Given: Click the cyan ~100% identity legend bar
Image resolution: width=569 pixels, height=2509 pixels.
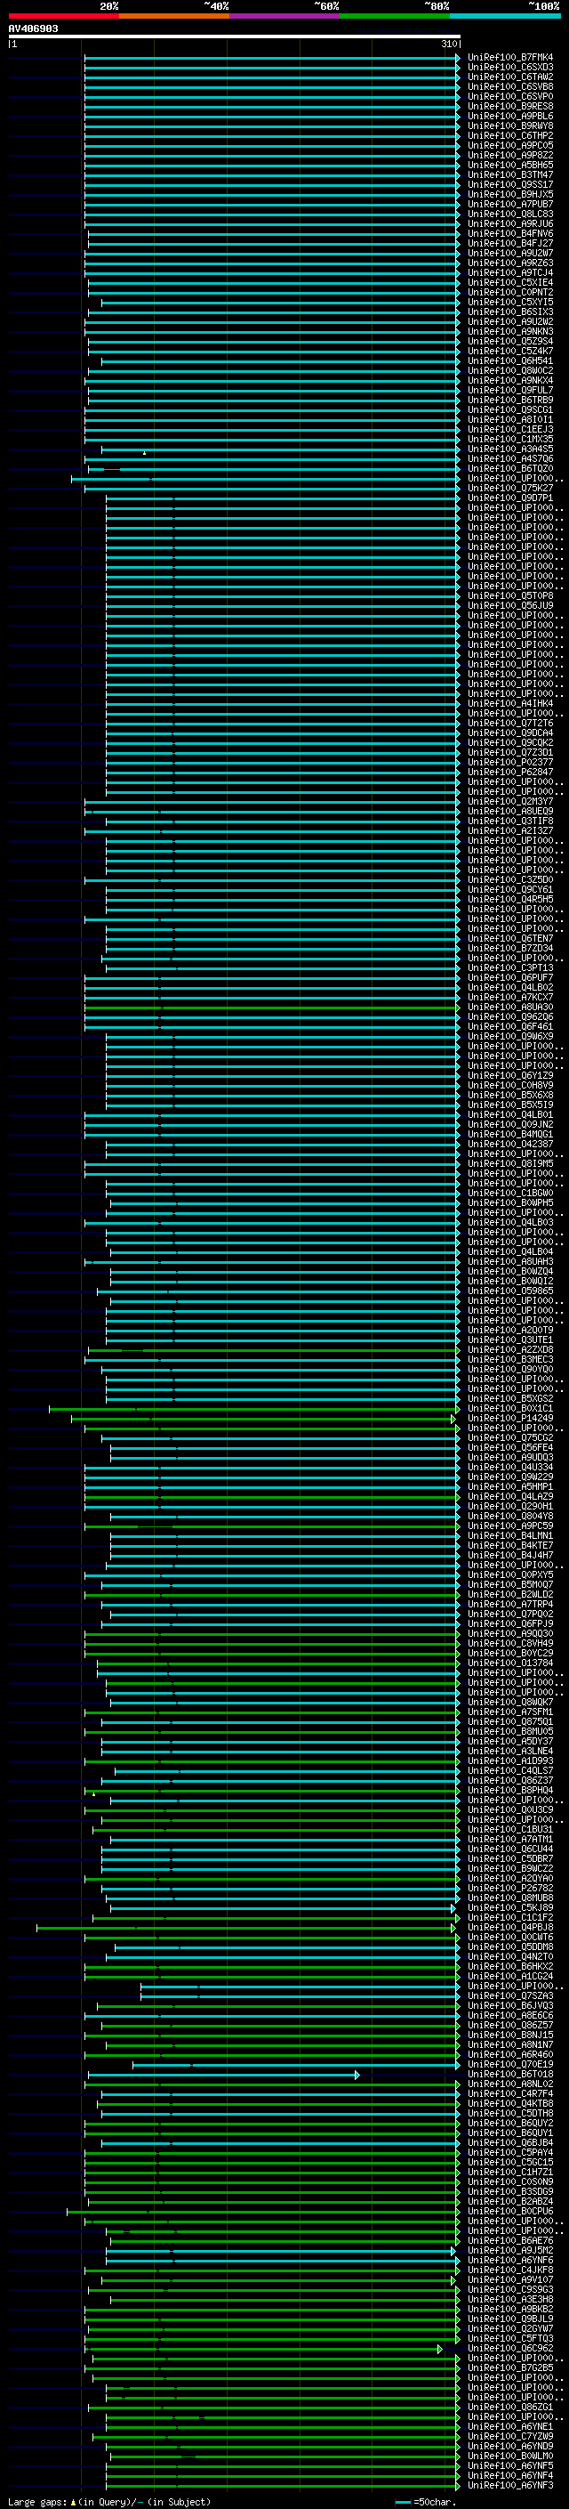Looking at the screenshot, I should tap(505, 16).
